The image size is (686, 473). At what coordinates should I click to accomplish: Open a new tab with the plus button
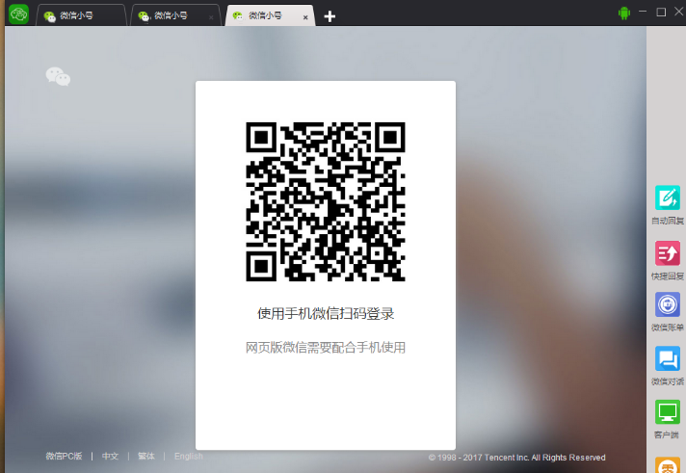pos(330,16)
